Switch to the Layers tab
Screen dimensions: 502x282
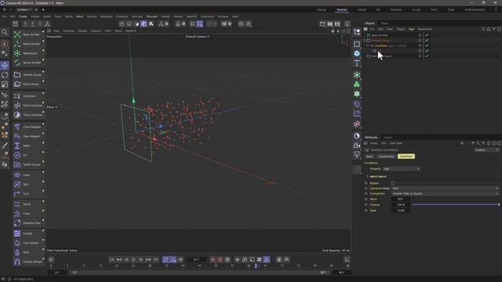tap(387, 137)
